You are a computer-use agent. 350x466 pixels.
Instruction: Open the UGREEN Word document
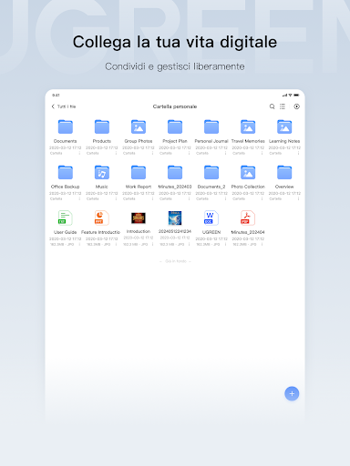(211, 218)
